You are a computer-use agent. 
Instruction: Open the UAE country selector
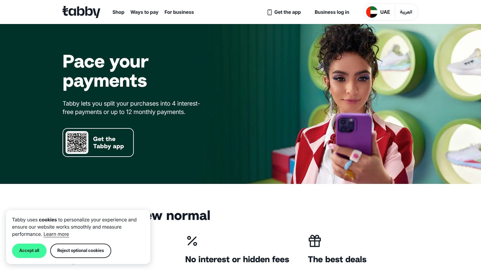[x=378, y=12]
